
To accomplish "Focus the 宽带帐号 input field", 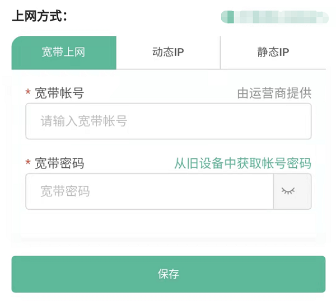I will pyautogui.click(x=168, y=121).
